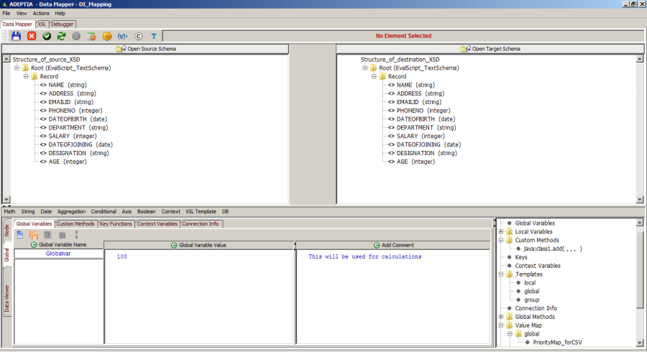Click the Open Target Schema button
This screenshot has width=647, height=352.
point(492,49)
